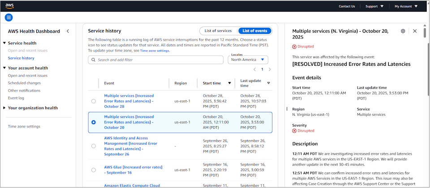Viewport: 430px width, 188px height.
Task: Expand the Your organization health section
Action: tap(4, 108)
